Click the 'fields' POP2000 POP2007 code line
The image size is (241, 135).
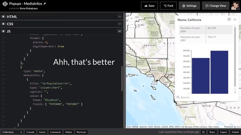[x=58, y=104]
